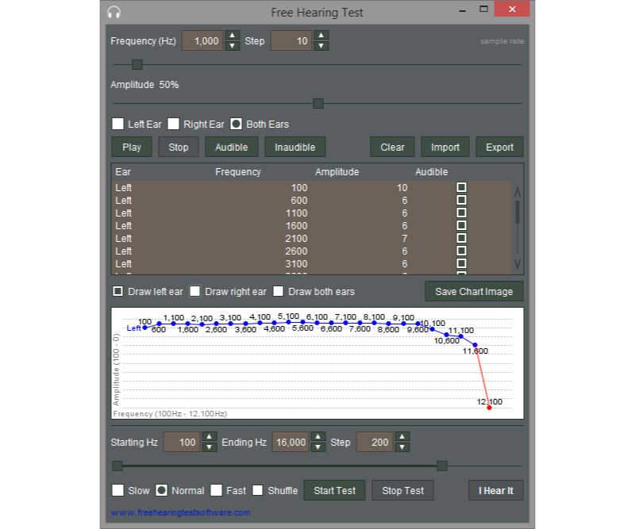Click the Frequency (Hz) input field

click(x=202, y=40)
